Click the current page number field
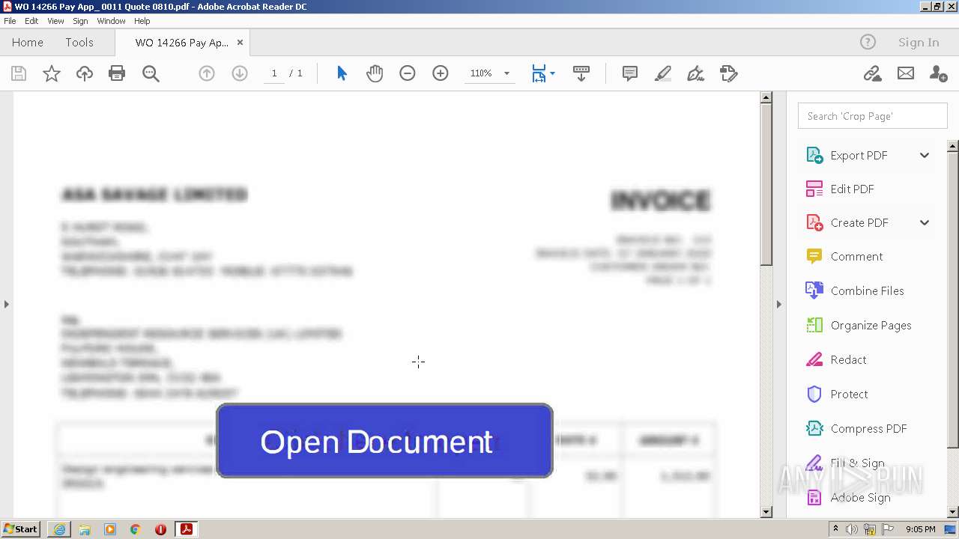The height and width of the screenshot is (539, 959). click(274, 73)
